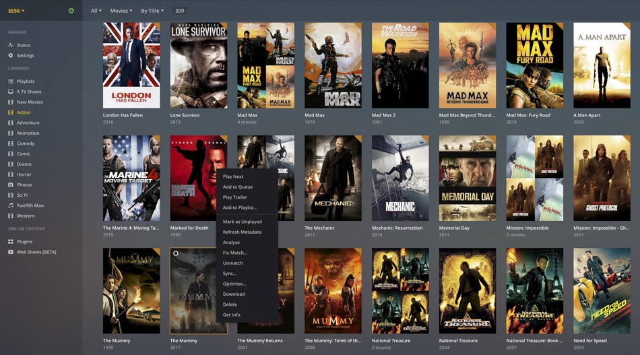The height and width of the screenshot is (355, 640).
Task: Click the green secure connection lock icon
Action: tap(71, 11)
